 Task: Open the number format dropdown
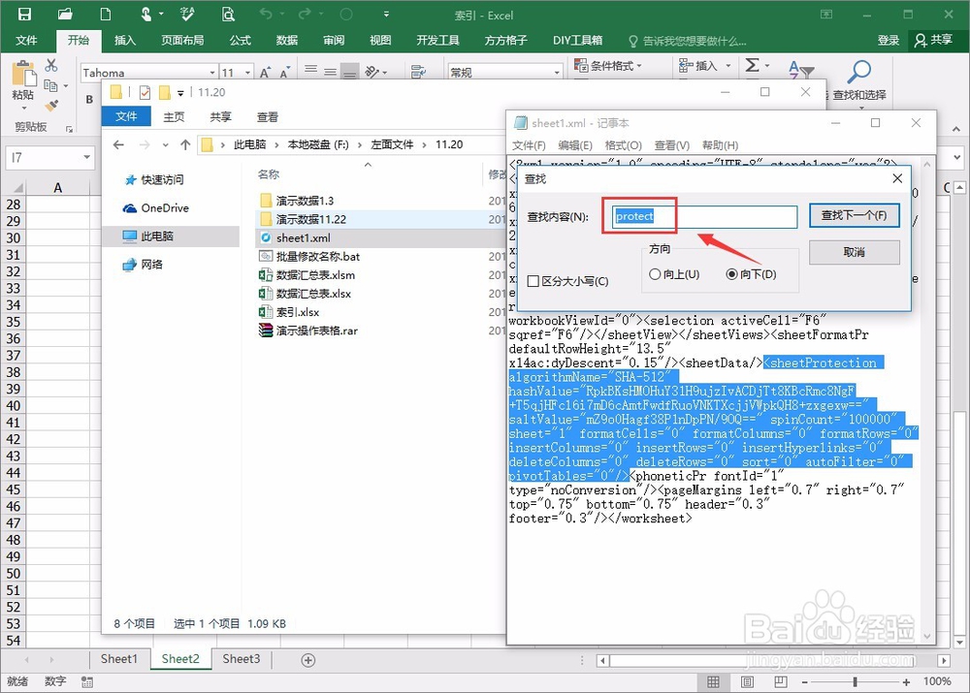557,73
